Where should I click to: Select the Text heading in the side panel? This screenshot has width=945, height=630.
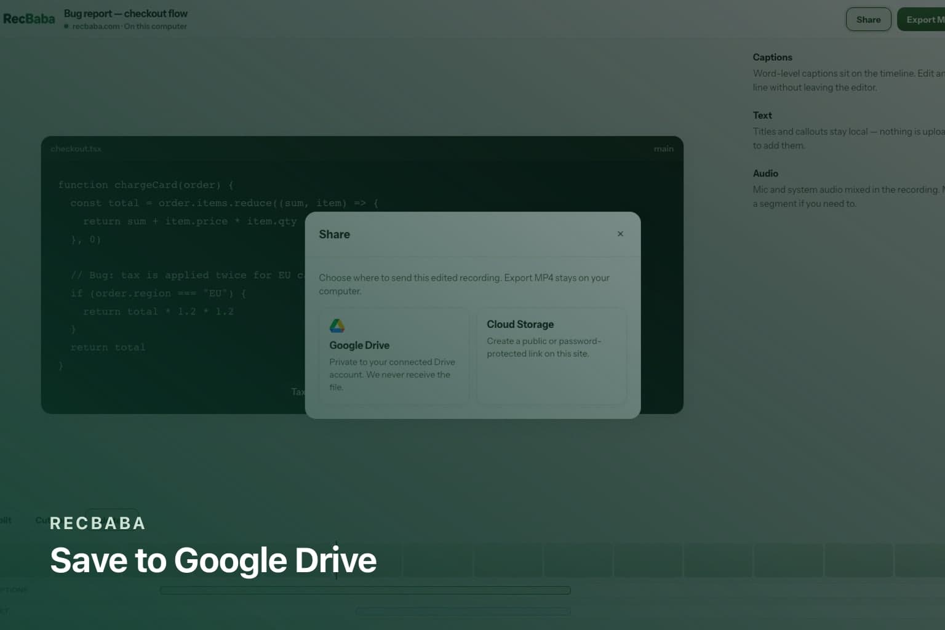point(762,115)
